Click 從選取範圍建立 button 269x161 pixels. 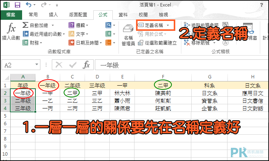[157, 43]
